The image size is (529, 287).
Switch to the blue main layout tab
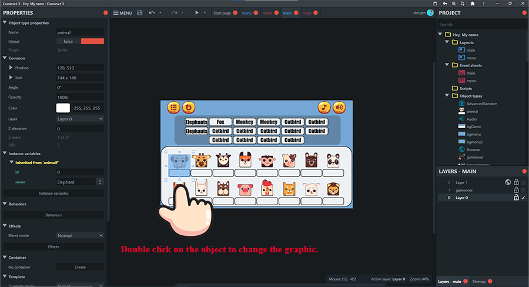click(x=287, y=13)
